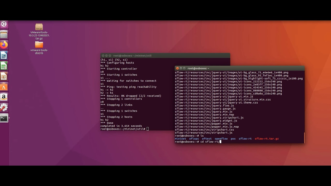Click '*** Results: 0% dropped' line
The image size is (331, 186).
pyautogui.click(x=131, y=96)
